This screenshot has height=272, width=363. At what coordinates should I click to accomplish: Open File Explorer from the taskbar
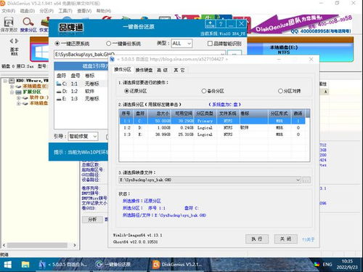pyautogui.click(x=25, y=265)
